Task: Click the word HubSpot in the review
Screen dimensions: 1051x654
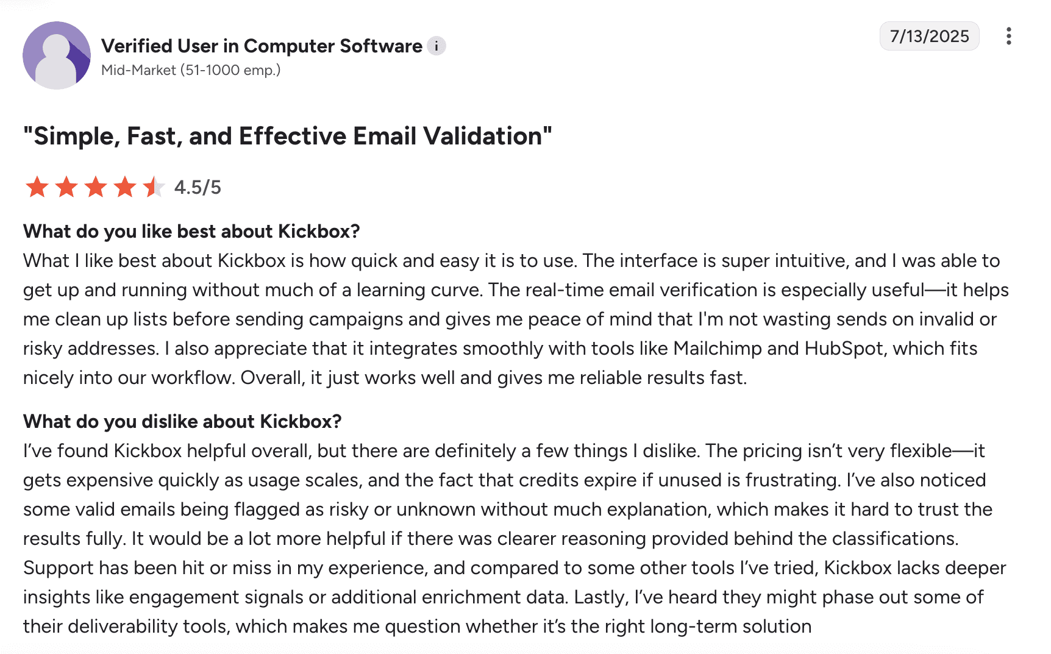Action: pos(844,349)
